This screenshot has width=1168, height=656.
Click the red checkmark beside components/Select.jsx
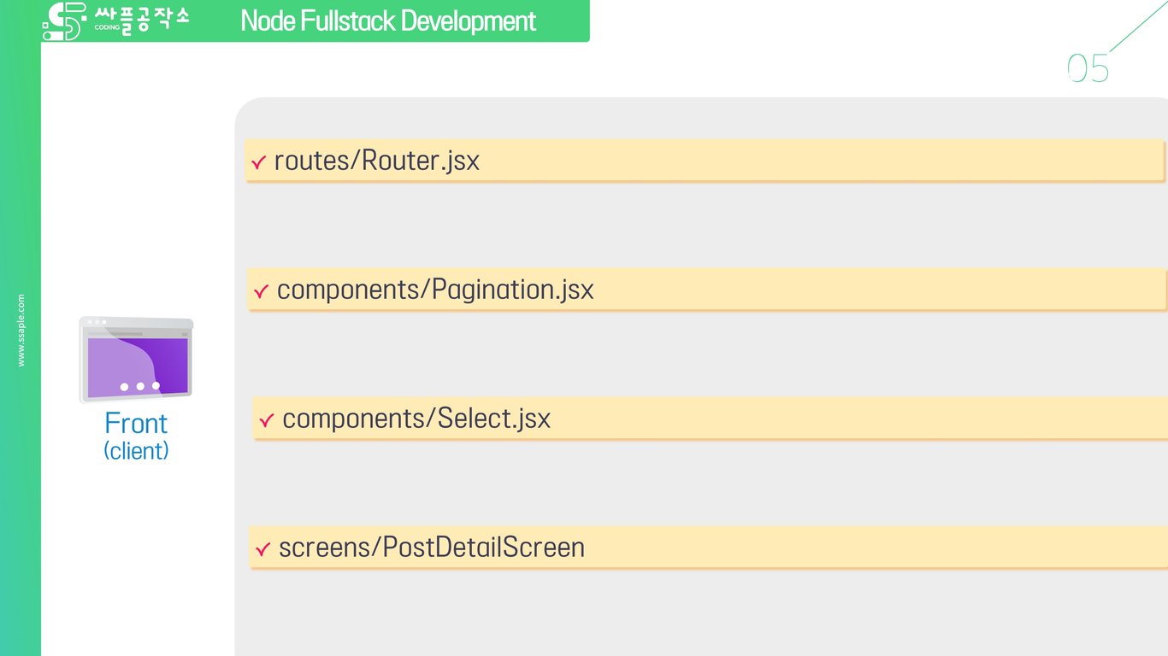click(267, 420)
